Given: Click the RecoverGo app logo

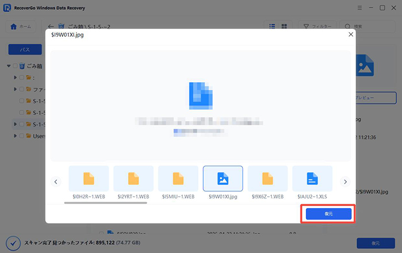Looking at the screenshot, I should click(7, 7).
